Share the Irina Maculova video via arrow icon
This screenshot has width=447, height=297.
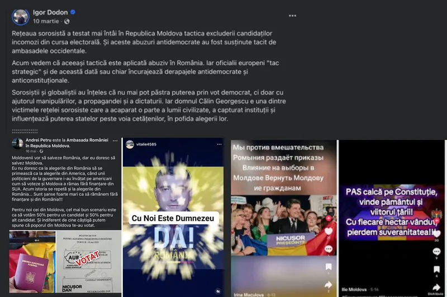[x=329, y=285]
